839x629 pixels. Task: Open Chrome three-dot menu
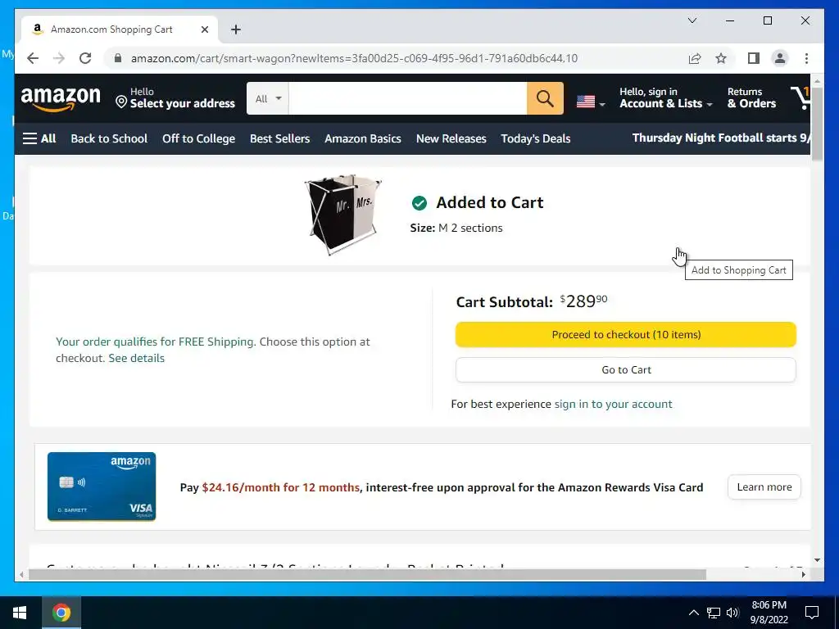tap(806, 58)
